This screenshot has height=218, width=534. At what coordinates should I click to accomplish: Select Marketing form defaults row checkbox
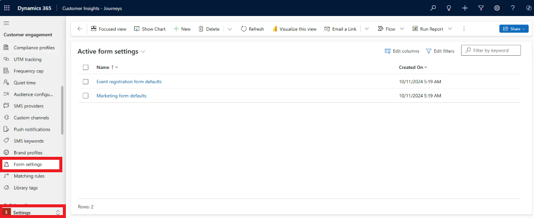(85, 96)
